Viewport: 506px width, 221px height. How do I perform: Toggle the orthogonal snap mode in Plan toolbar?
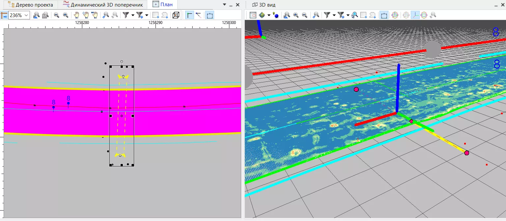[189, 15]
